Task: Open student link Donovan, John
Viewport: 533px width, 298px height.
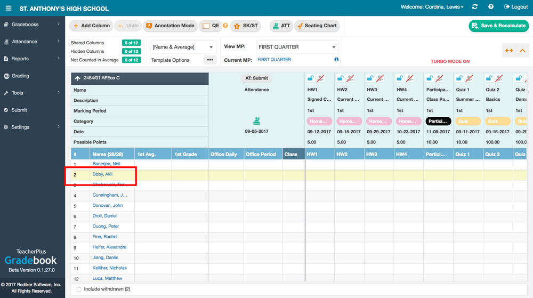Action: (x=108, y=206)
